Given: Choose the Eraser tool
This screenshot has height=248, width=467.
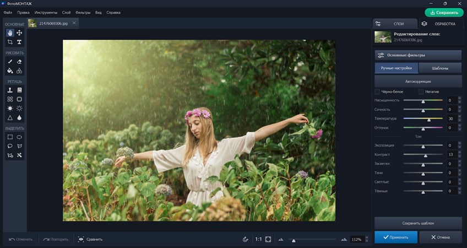Looking at the screenshot, I should [19, 62].
